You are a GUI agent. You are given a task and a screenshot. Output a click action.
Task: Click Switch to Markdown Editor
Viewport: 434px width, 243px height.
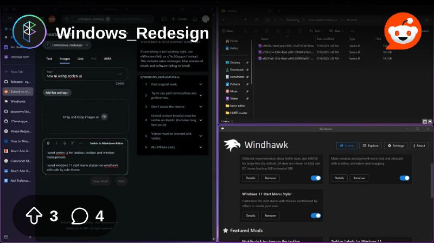point(106,143)
